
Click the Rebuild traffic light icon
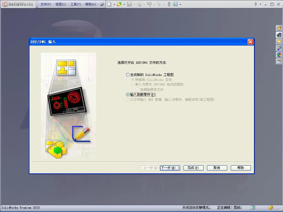pyautogui.click(x=169, y=4)
